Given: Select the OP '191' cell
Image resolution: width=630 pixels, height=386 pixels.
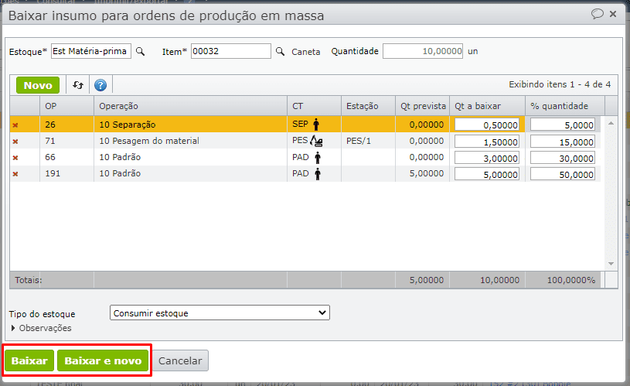Looking at the screenshot, I should pyautogui.click(x=66, y=174).
